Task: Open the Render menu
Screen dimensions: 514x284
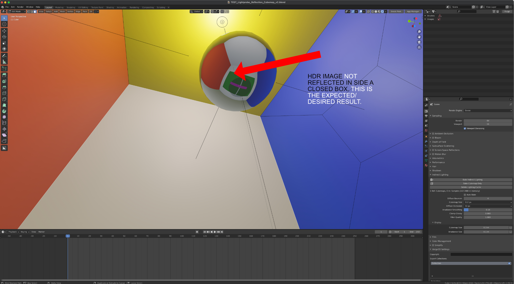Action: click(20, 7)
